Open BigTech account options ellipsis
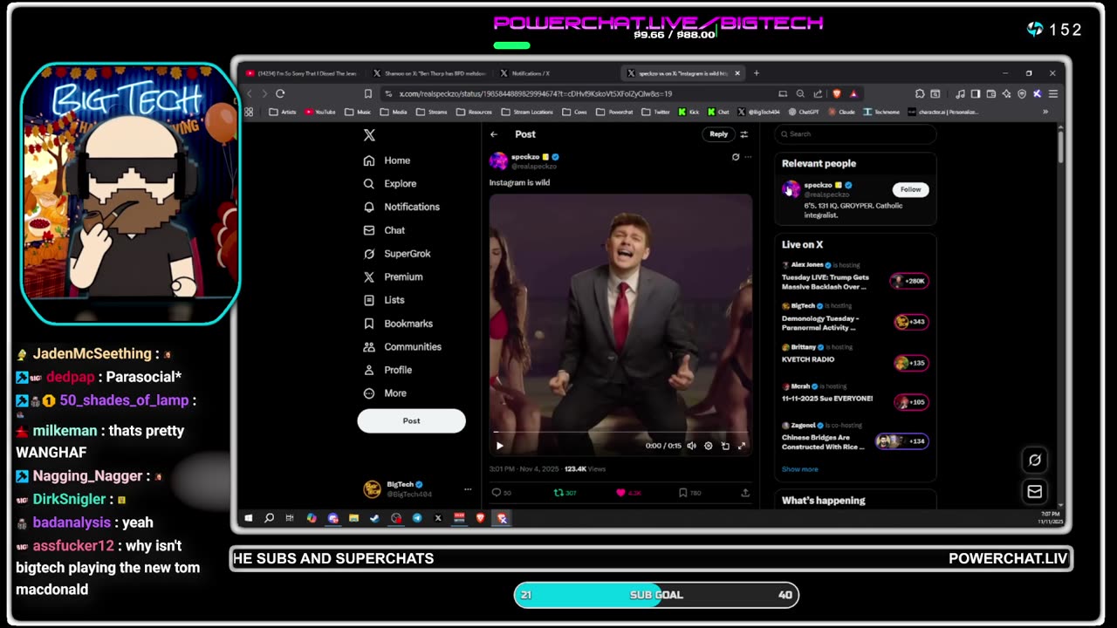The height and width of the screenshot is (628, 1117). 468,489
